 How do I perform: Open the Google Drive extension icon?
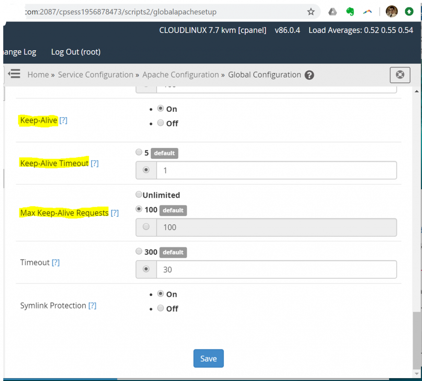(x=332, y=12)
